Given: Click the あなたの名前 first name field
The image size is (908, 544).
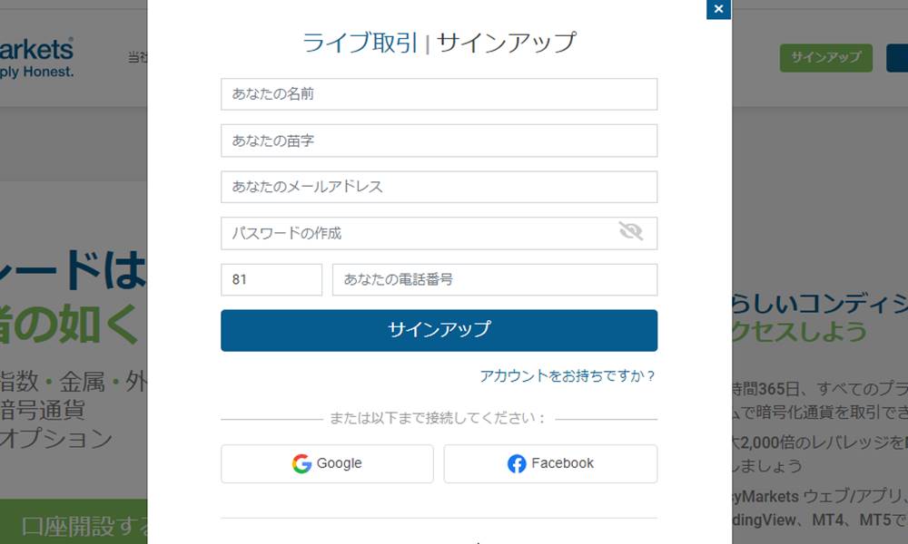Looking at the screenshot, I should click(439, 93).
